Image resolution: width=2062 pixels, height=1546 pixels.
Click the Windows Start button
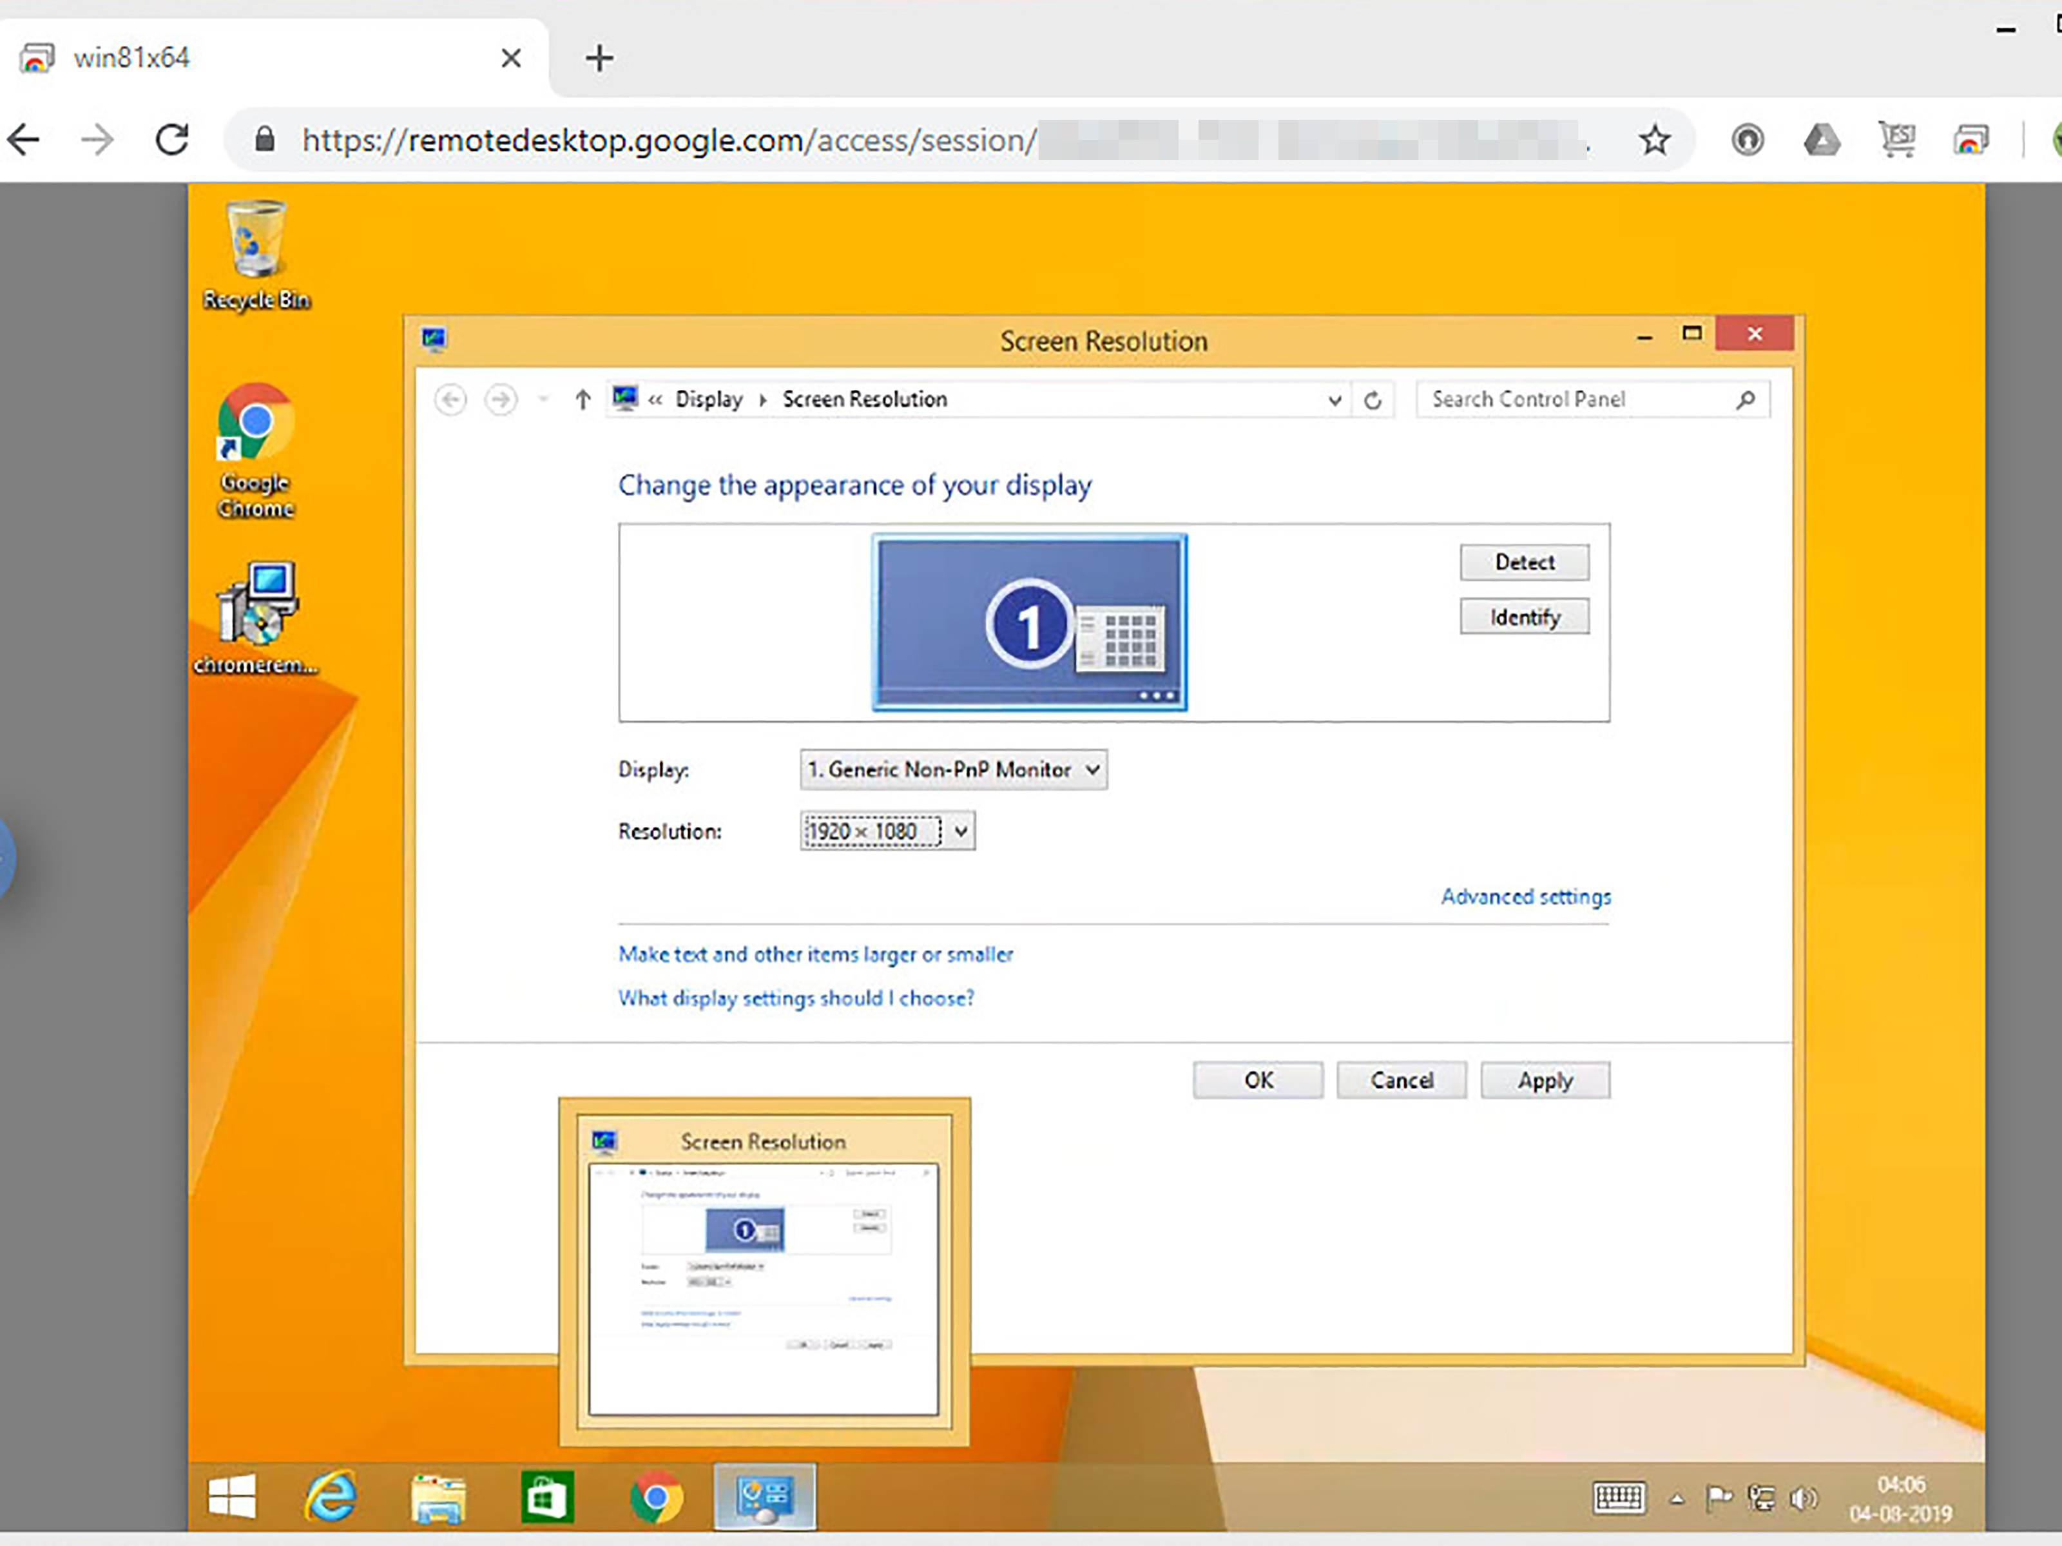coord(231,1498)
